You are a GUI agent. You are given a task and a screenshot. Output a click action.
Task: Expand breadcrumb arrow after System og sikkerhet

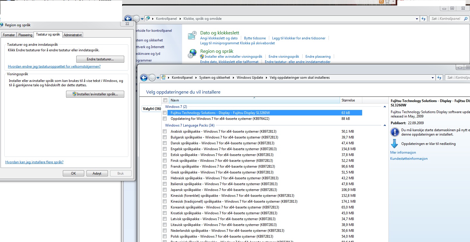click(233, 78)
